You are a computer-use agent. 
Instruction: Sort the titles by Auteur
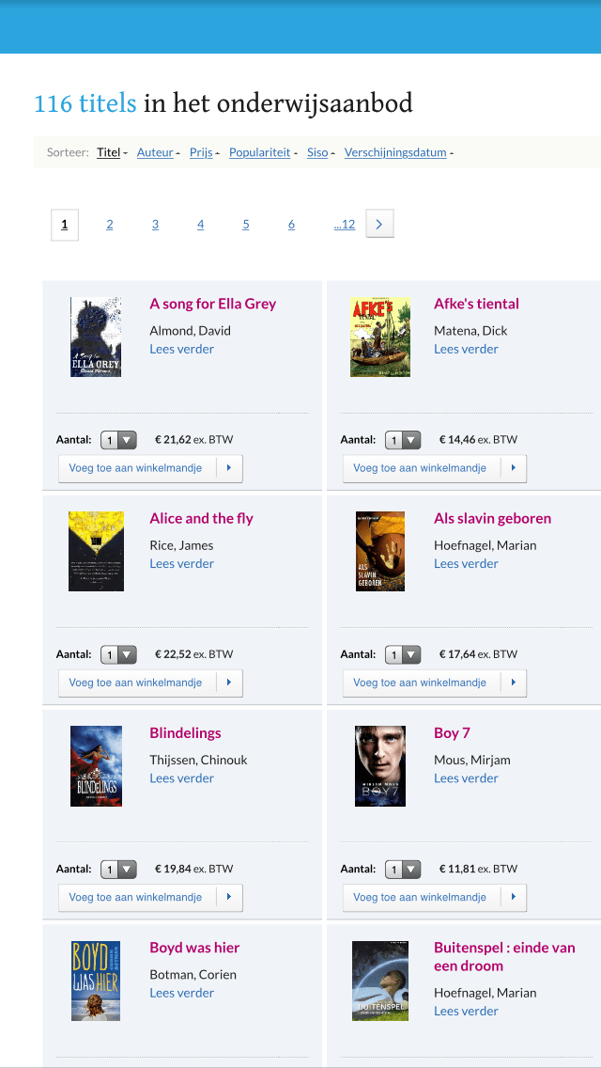coord(155,152)
